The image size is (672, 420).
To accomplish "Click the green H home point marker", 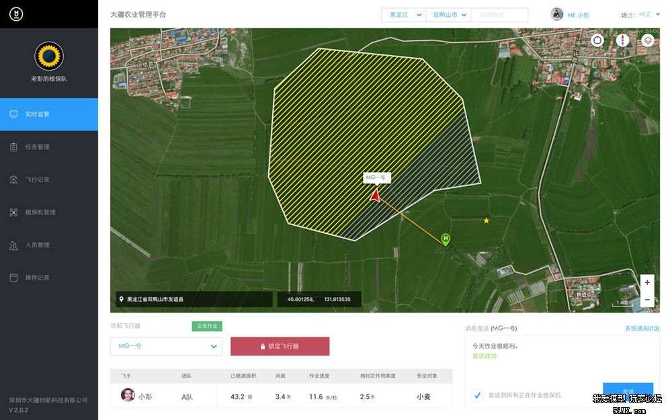I will point(446,239).
